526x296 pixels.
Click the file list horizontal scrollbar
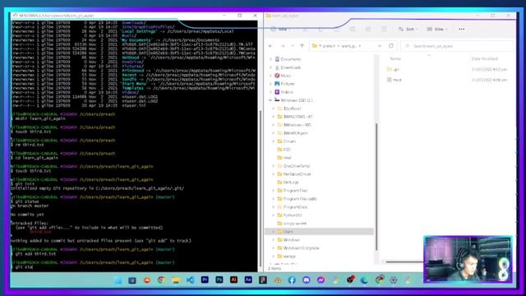pyautogui.click(x=404, y=261)
